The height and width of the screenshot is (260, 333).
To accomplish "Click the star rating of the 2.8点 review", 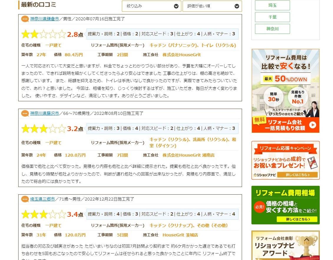I will tap(44, 34).
